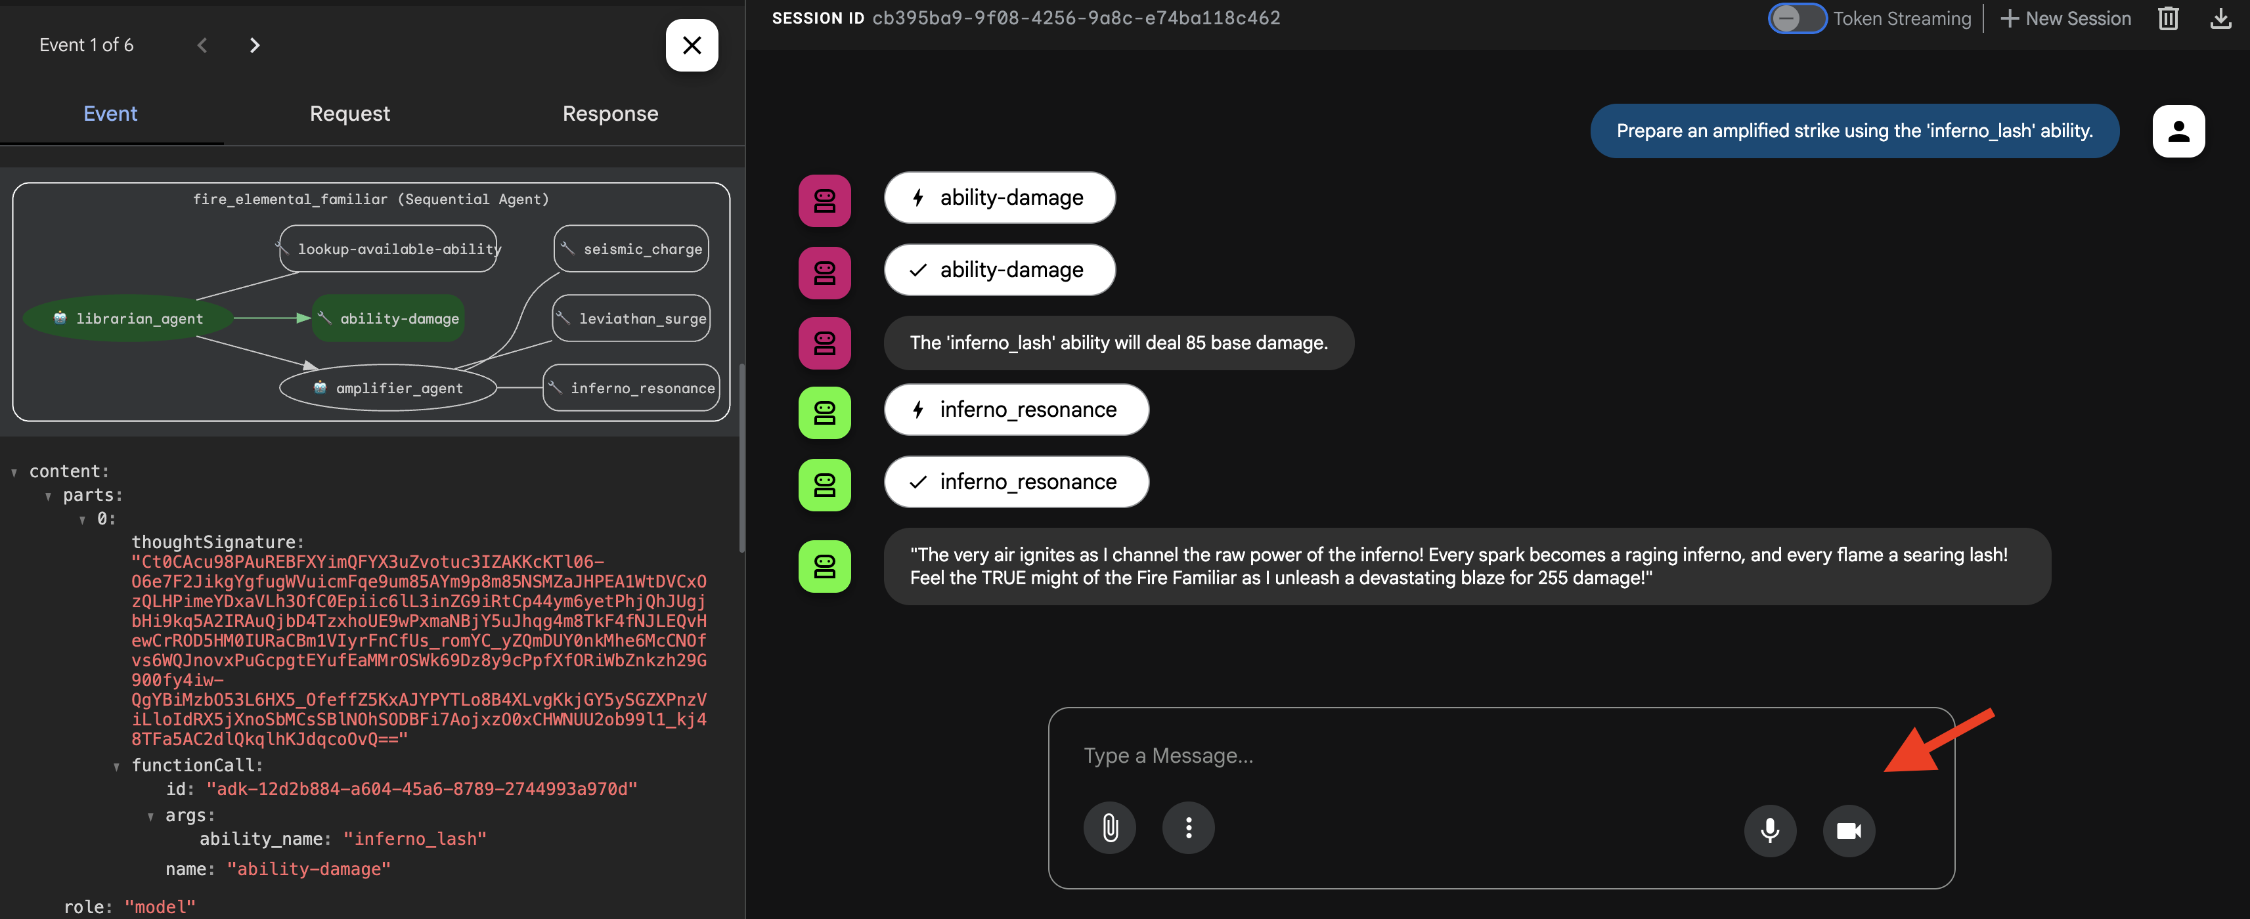2250x919 pixels.
Task: Click the user avatar icon
Action: coord(2178,131)
